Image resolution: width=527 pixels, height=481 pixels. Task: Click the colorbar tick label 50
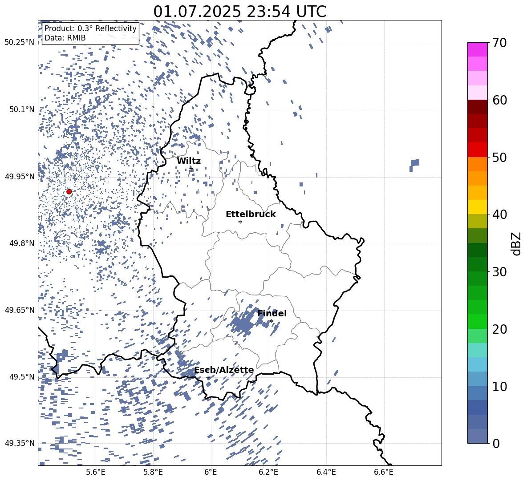click(499, 157)
